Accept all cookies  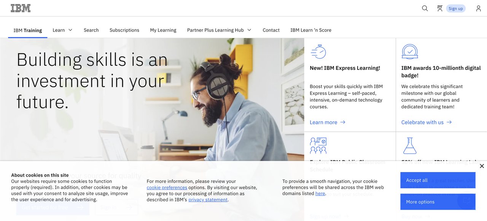coord(438,180)
